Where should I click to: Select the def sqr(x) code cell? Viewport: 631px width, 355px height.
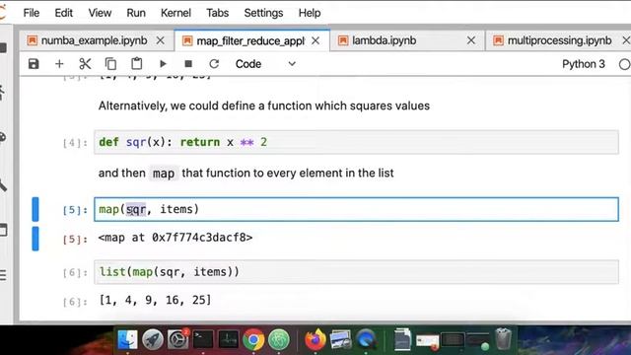tap(356, 142)
